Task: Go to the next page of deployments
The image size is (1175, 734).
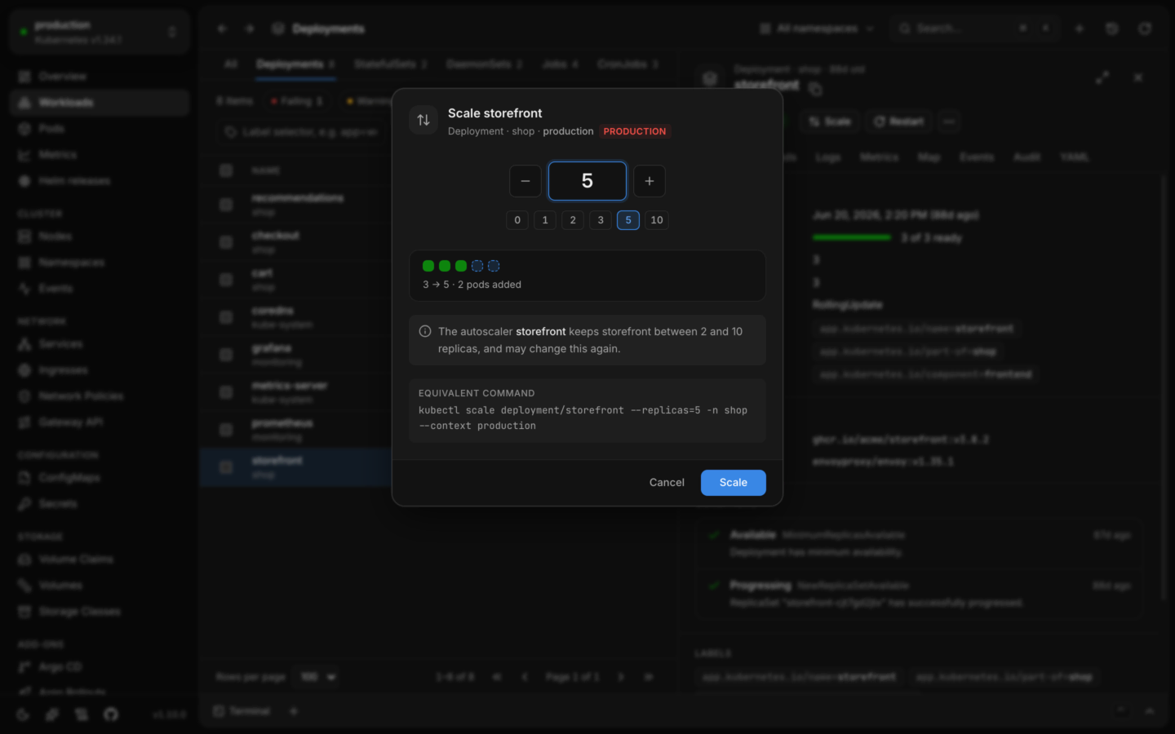Action: pos(621,677)
